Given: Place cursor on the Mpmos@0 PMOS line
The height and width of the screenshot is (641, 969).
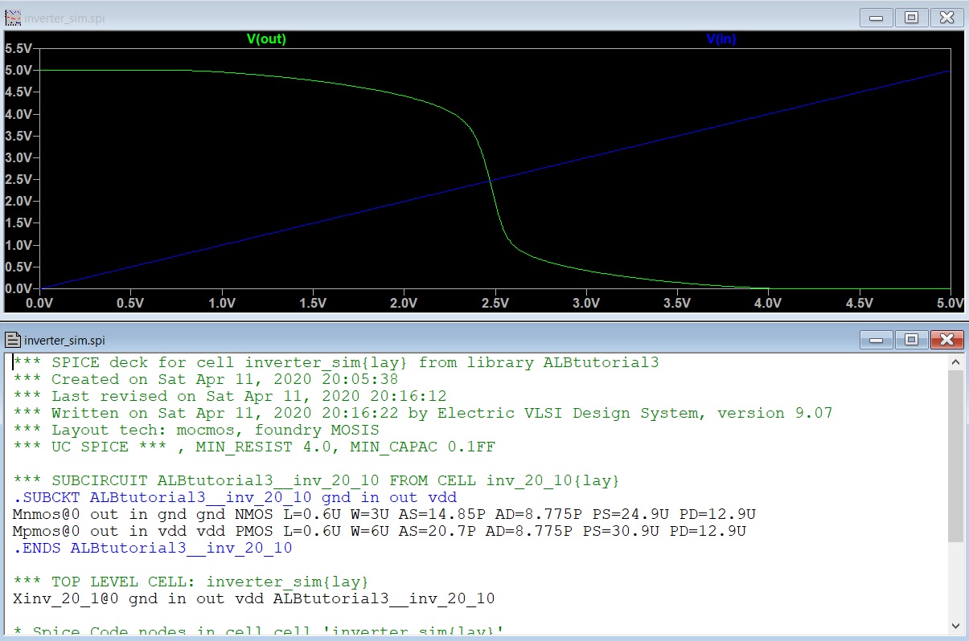Looking at the screenshot, I should (x=378, y=531).
